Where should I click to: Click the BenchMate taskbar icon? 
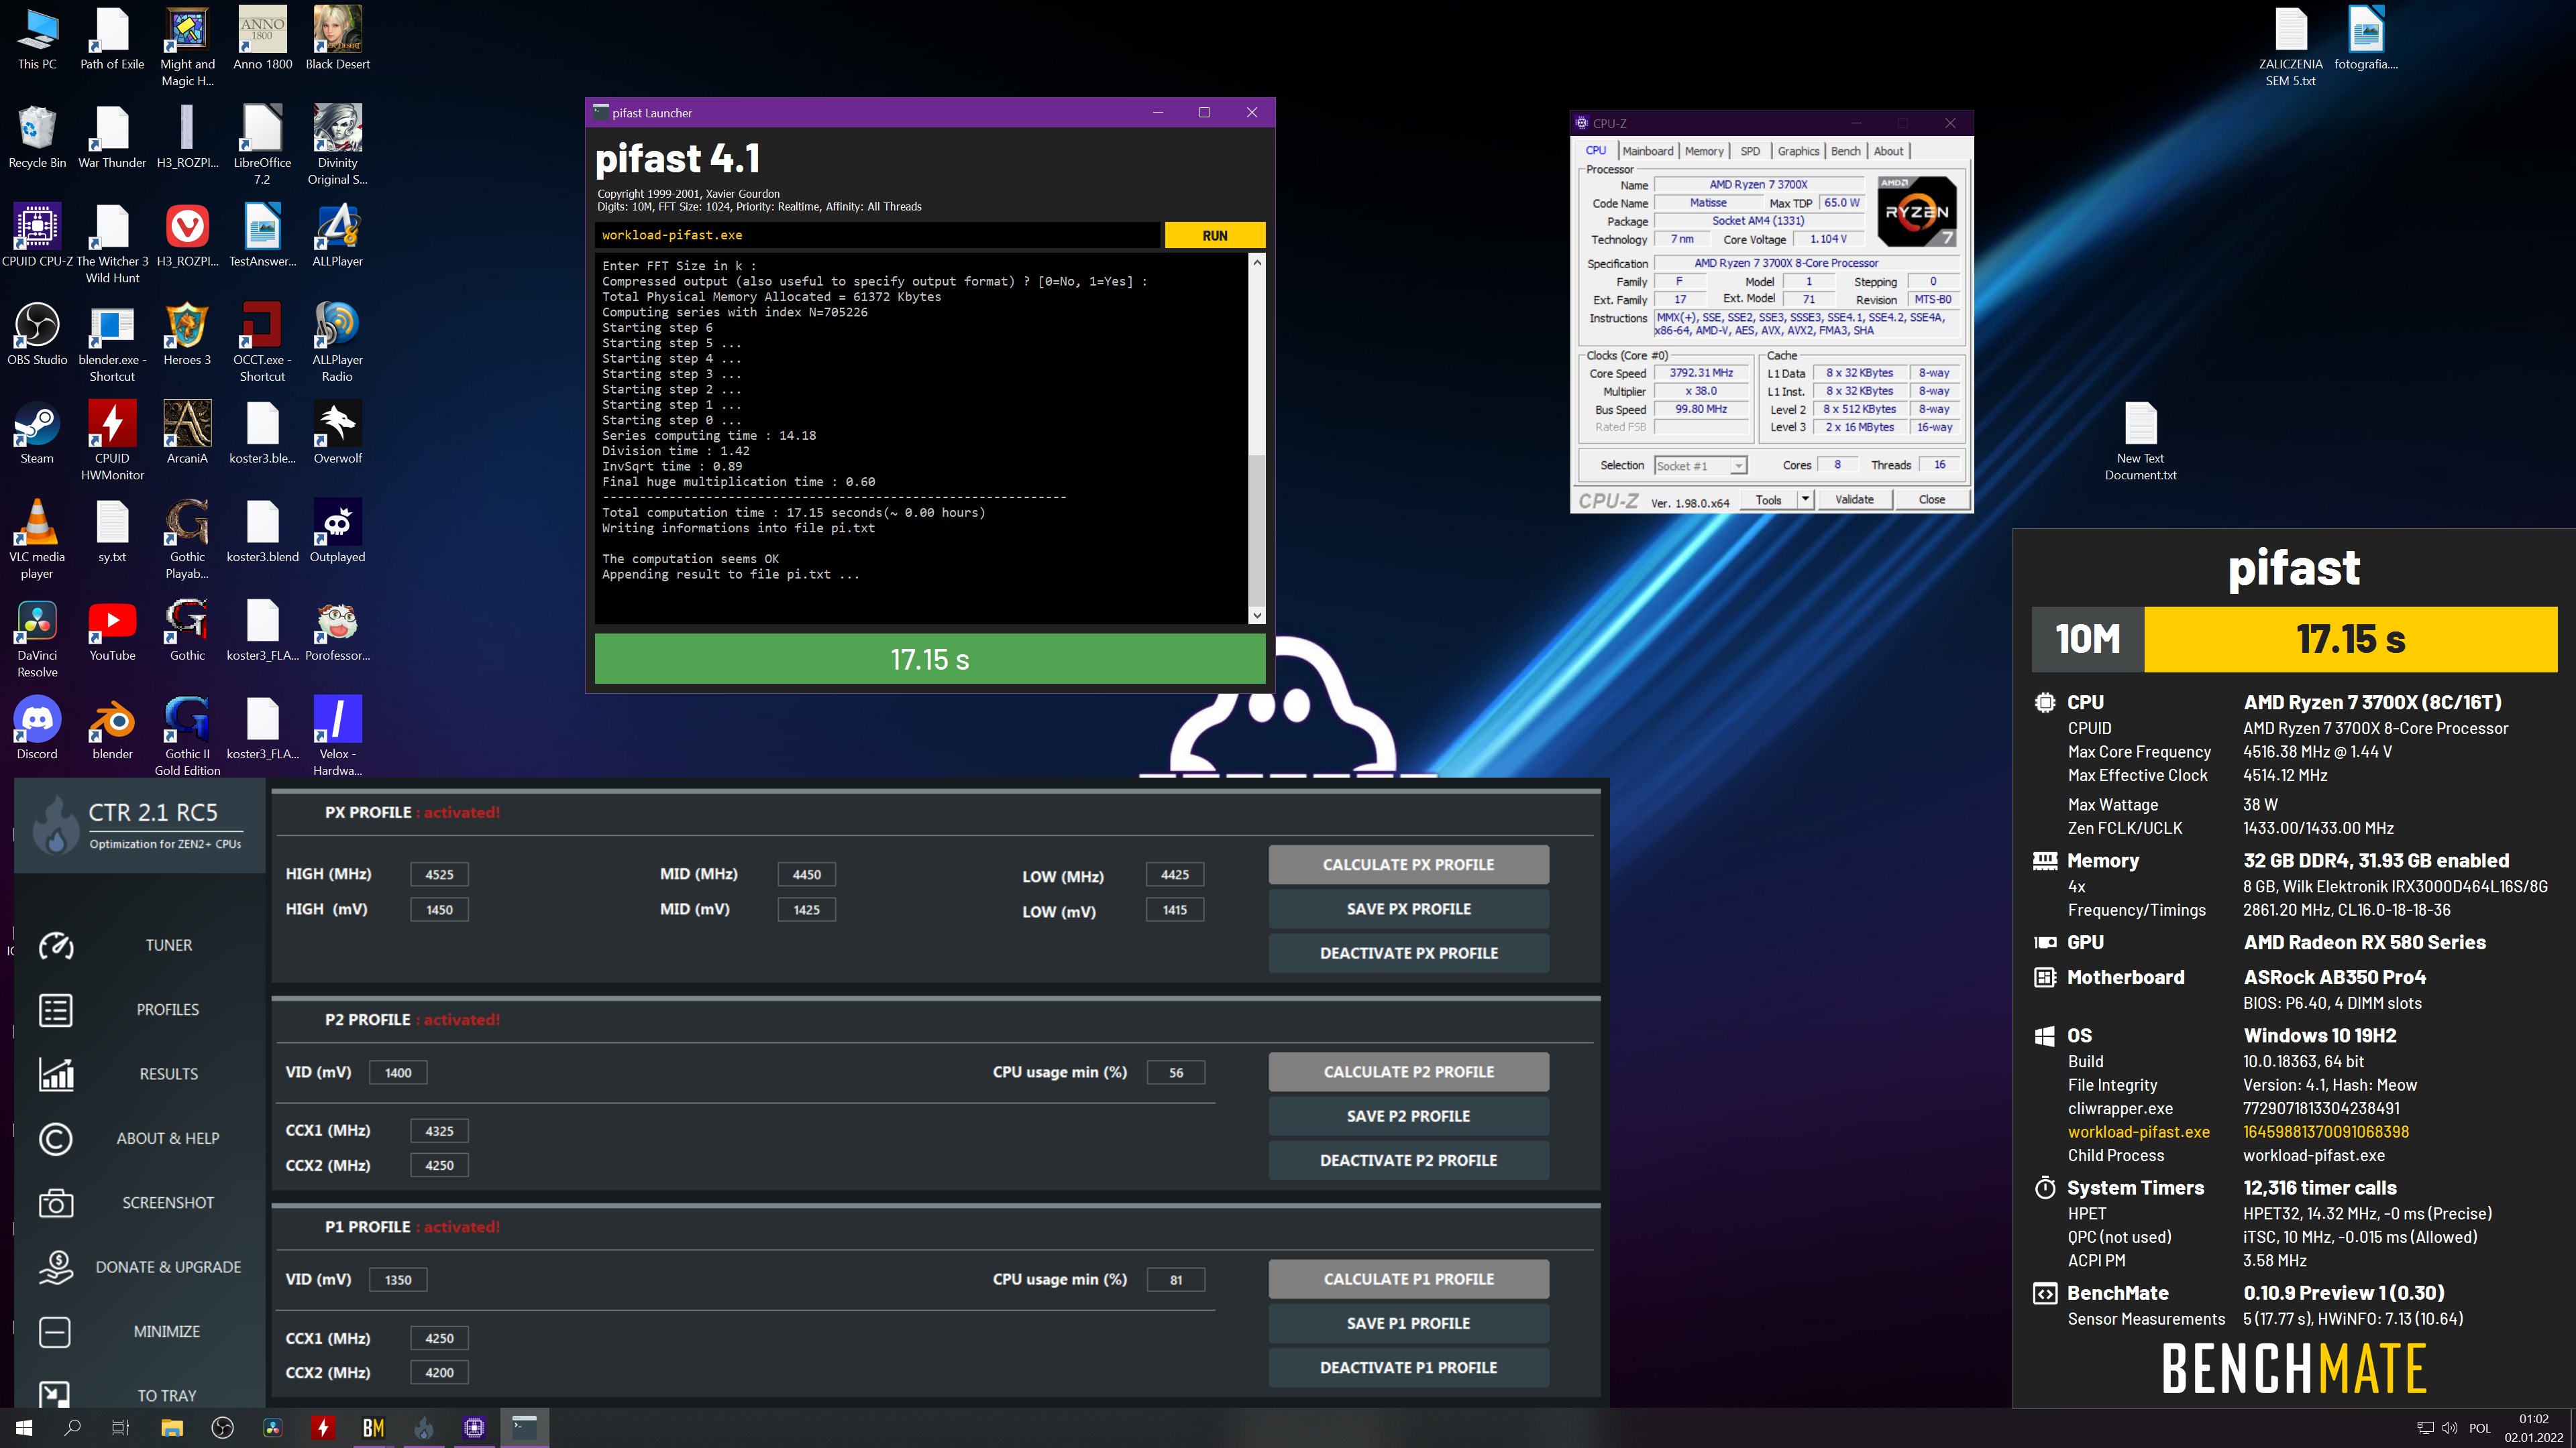(373, 1428)
